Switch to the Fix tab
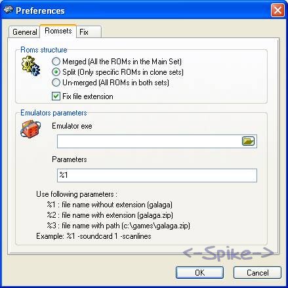Image resolution: width=288 pixels, height=288 pixels. pyautogui.click(x=89, y=32)
